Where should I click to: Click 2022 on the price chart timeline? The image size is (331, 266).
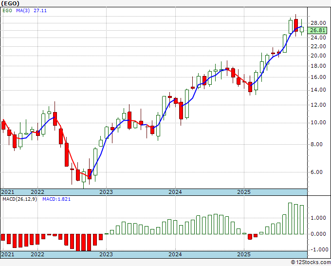click(37, 192)
